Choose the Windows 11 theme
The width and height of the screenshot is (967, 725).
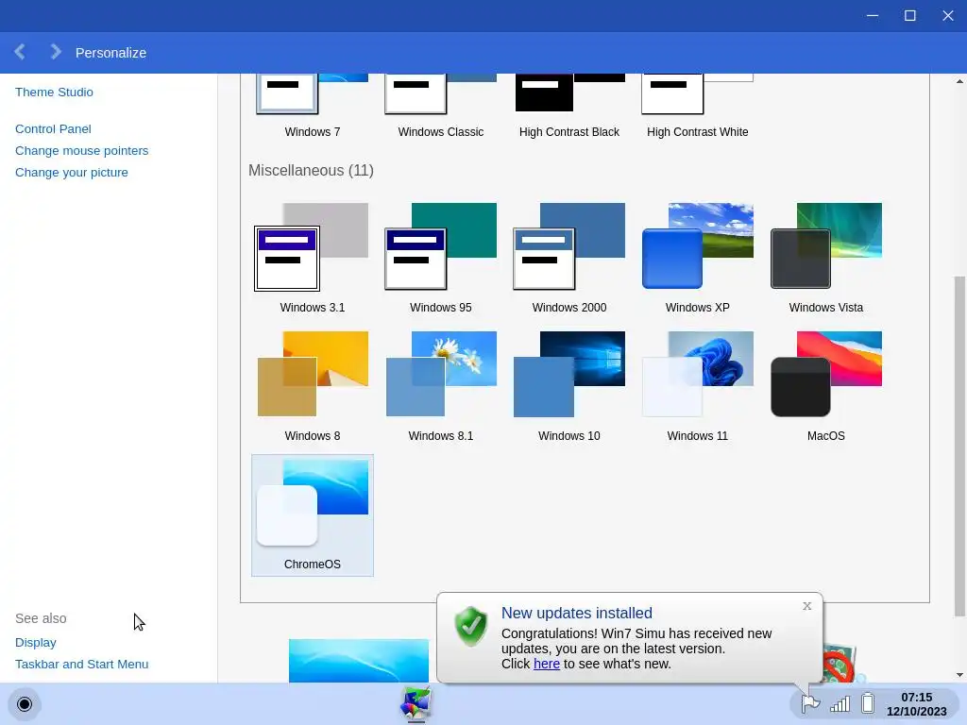697,386
